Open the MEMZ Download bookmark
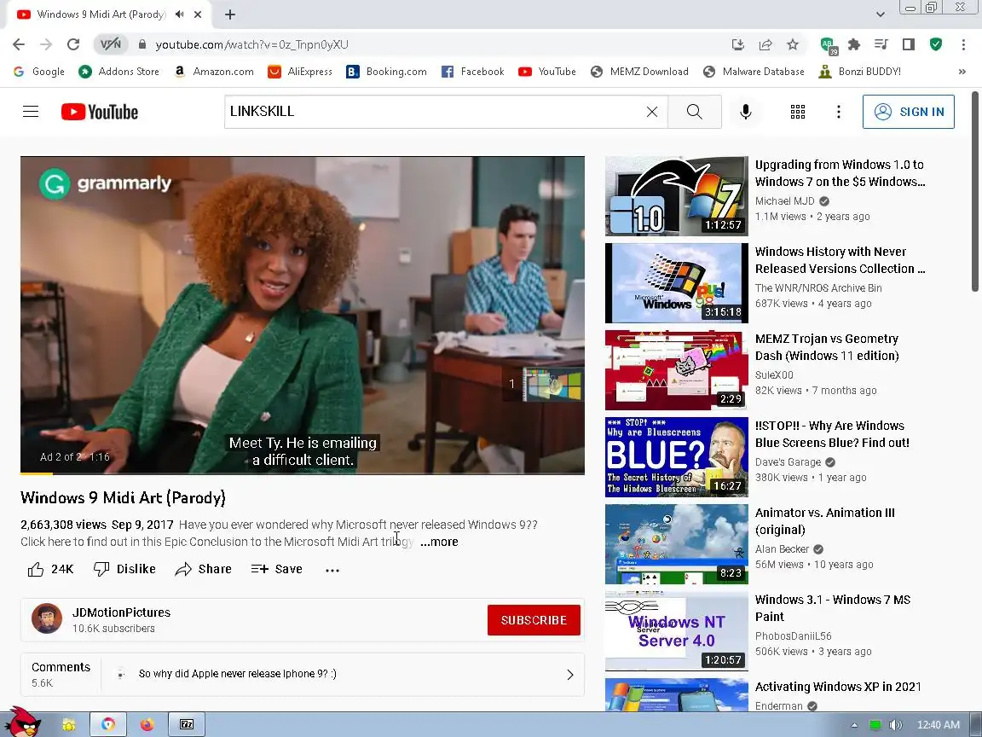This screenshot has height=737, width=982. [639, 72]
